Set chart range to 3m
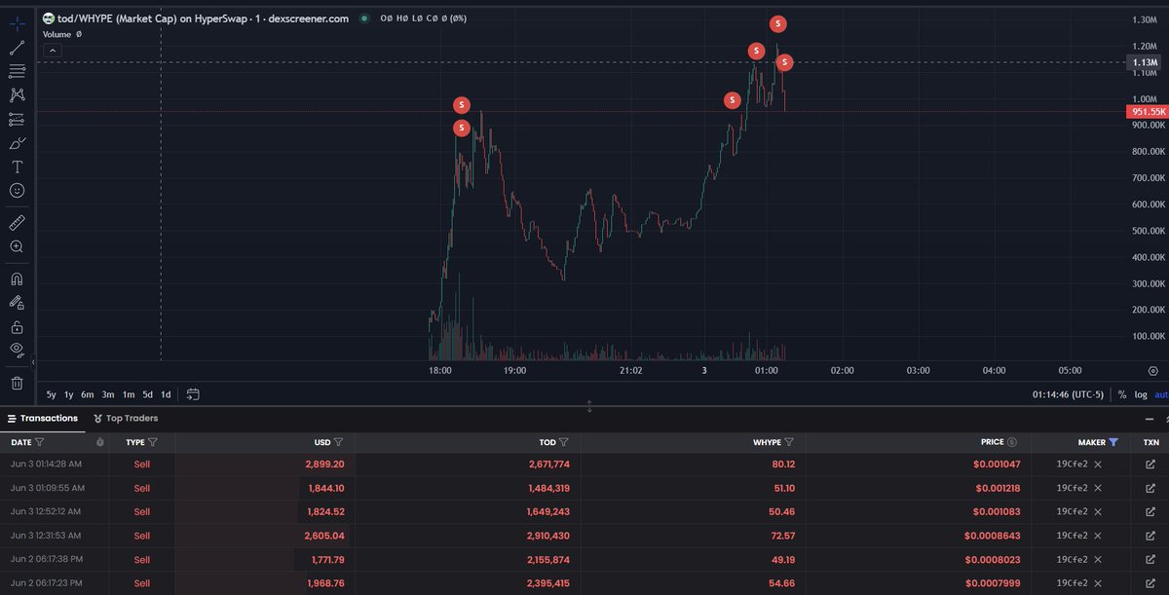The image size is (1169, 595). coord(108,394)
